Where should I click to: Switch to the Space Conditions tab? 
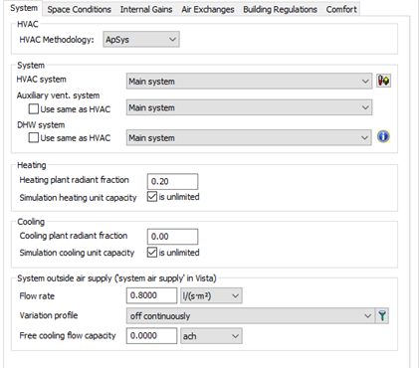pos(79,9)
